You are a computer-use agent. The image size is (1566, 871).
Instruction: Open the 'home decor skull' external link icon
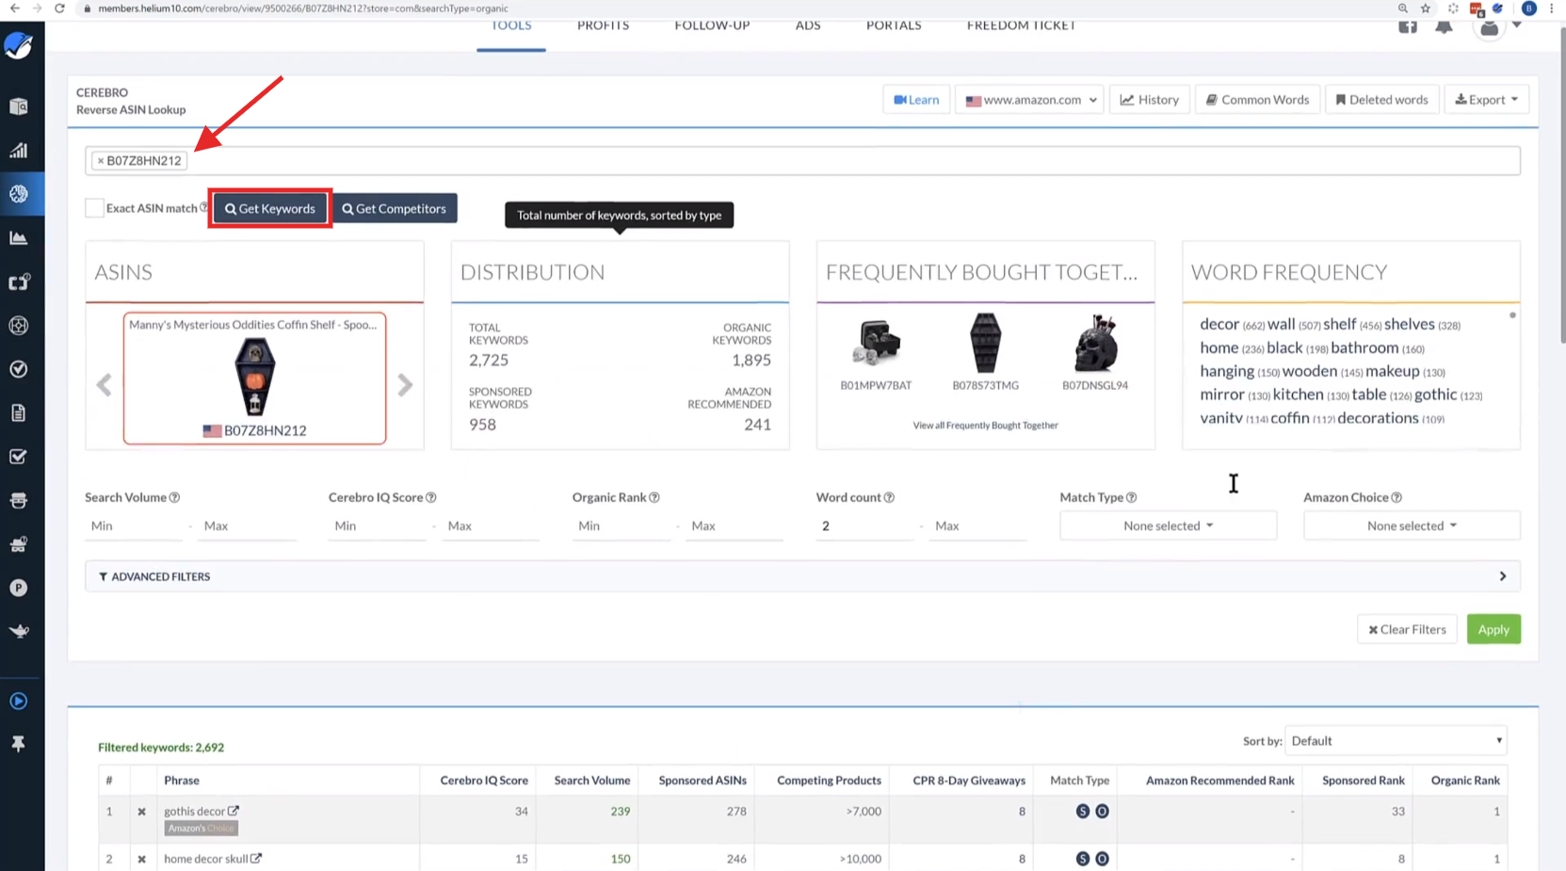coord(256,858)
